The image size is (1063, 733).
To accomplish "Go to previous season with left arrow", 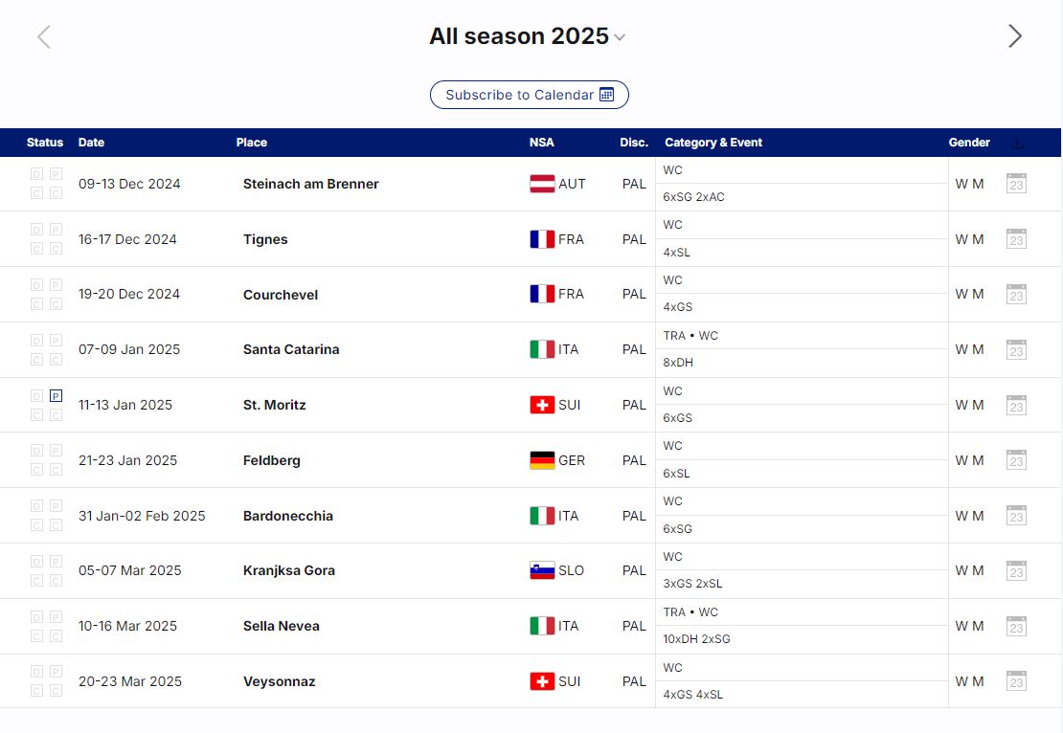I will pyautogui.click(x=44, y=36).
